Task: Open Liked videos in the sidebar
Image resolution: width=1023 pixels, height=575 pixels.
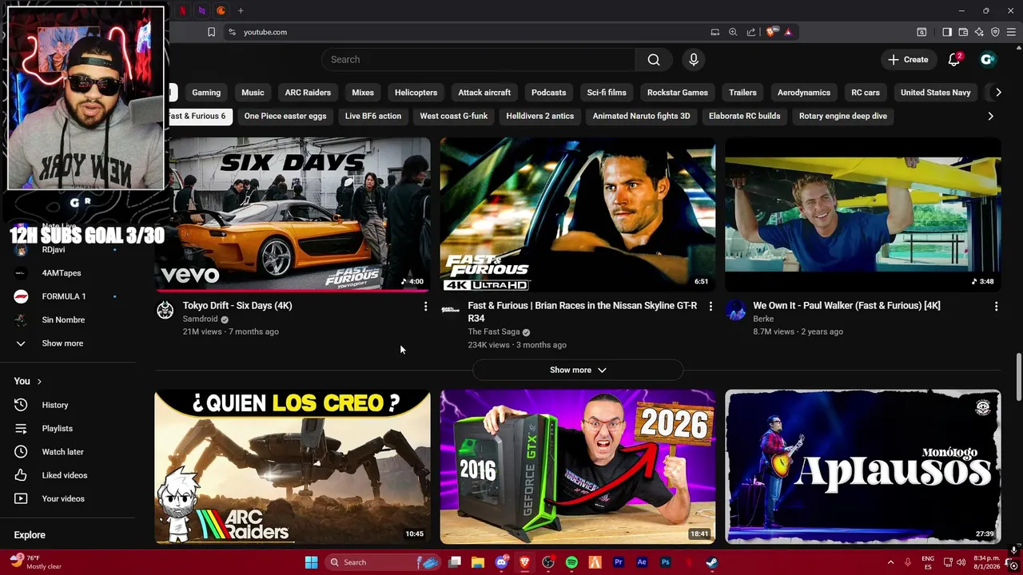Action: [64, 475]
